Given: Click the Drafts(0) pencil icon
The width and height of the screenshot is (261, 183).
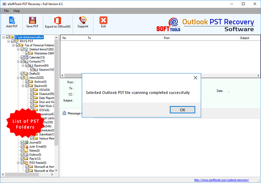Looking at the screenshot, I should [x=26, y=73].
